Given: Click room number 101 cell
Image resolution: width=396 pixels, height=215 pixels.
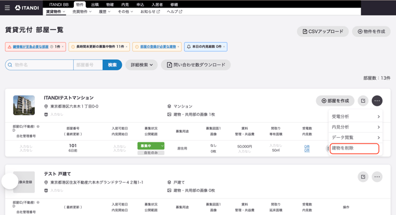Looking at the screenshot, I should [73, 146].
